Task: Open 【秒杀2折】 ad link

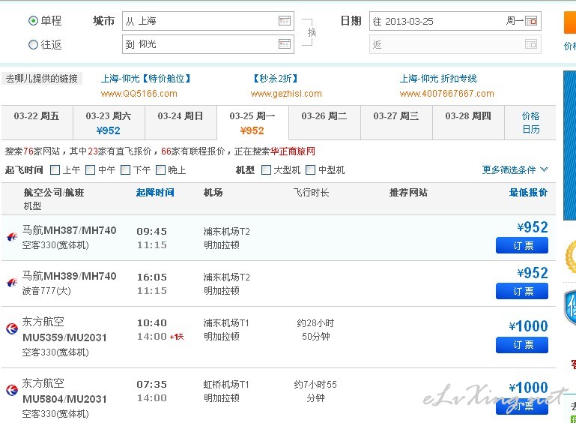Action: 276,78
